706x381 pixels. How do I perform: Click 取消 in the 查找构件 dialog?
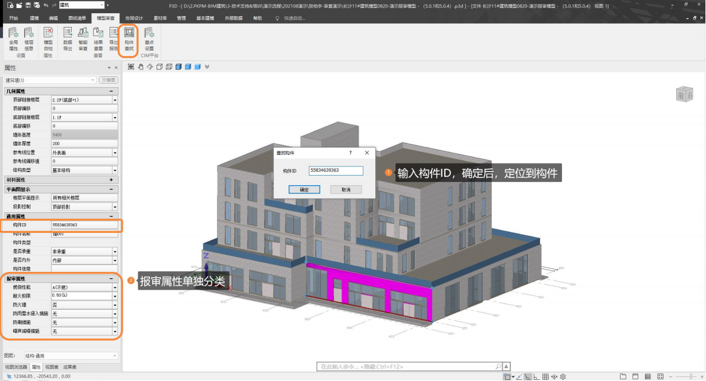click(x=346, y=189)
